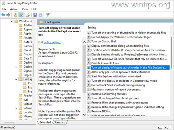
Task: Click the policy icon beside Remove CD Burning features
Action: point(89,94)
